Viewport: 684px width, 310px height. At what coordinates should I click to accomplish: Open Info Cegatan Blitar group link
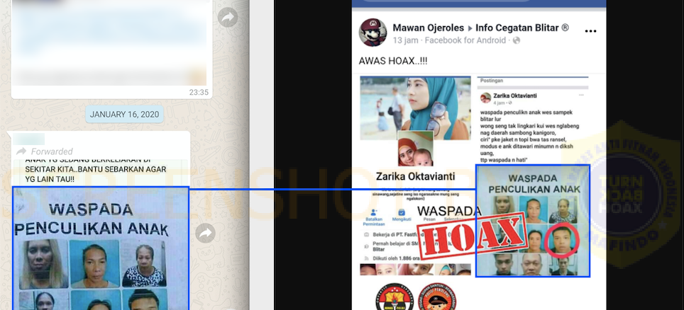(522, 28)
